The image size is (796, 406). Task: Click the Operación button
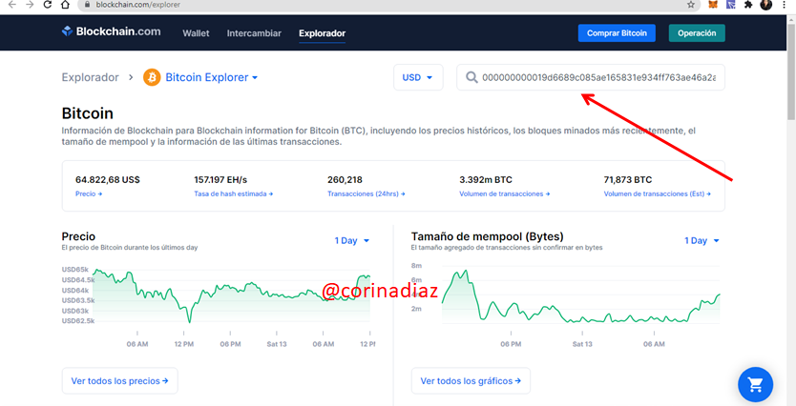pyautogui.click(x=697, y=33)
